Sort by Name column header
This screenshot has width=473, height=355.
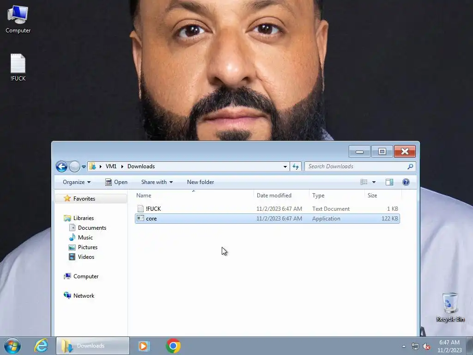[194, 196]
